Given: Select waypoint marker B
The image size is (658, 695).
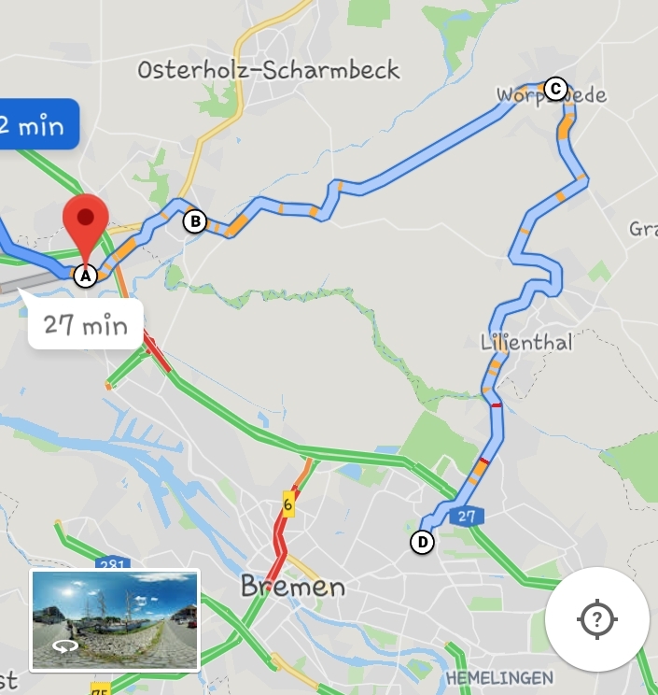Looking at the screenshot, I should pos(195,221).
